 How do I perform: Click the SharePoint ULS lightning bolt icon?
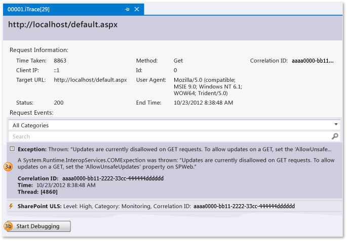[x=12, y=206]
